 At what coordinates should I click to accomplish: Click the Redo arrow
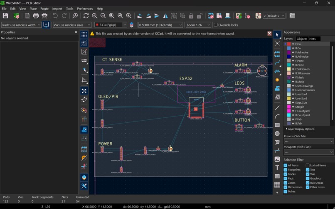coord(64,16)
